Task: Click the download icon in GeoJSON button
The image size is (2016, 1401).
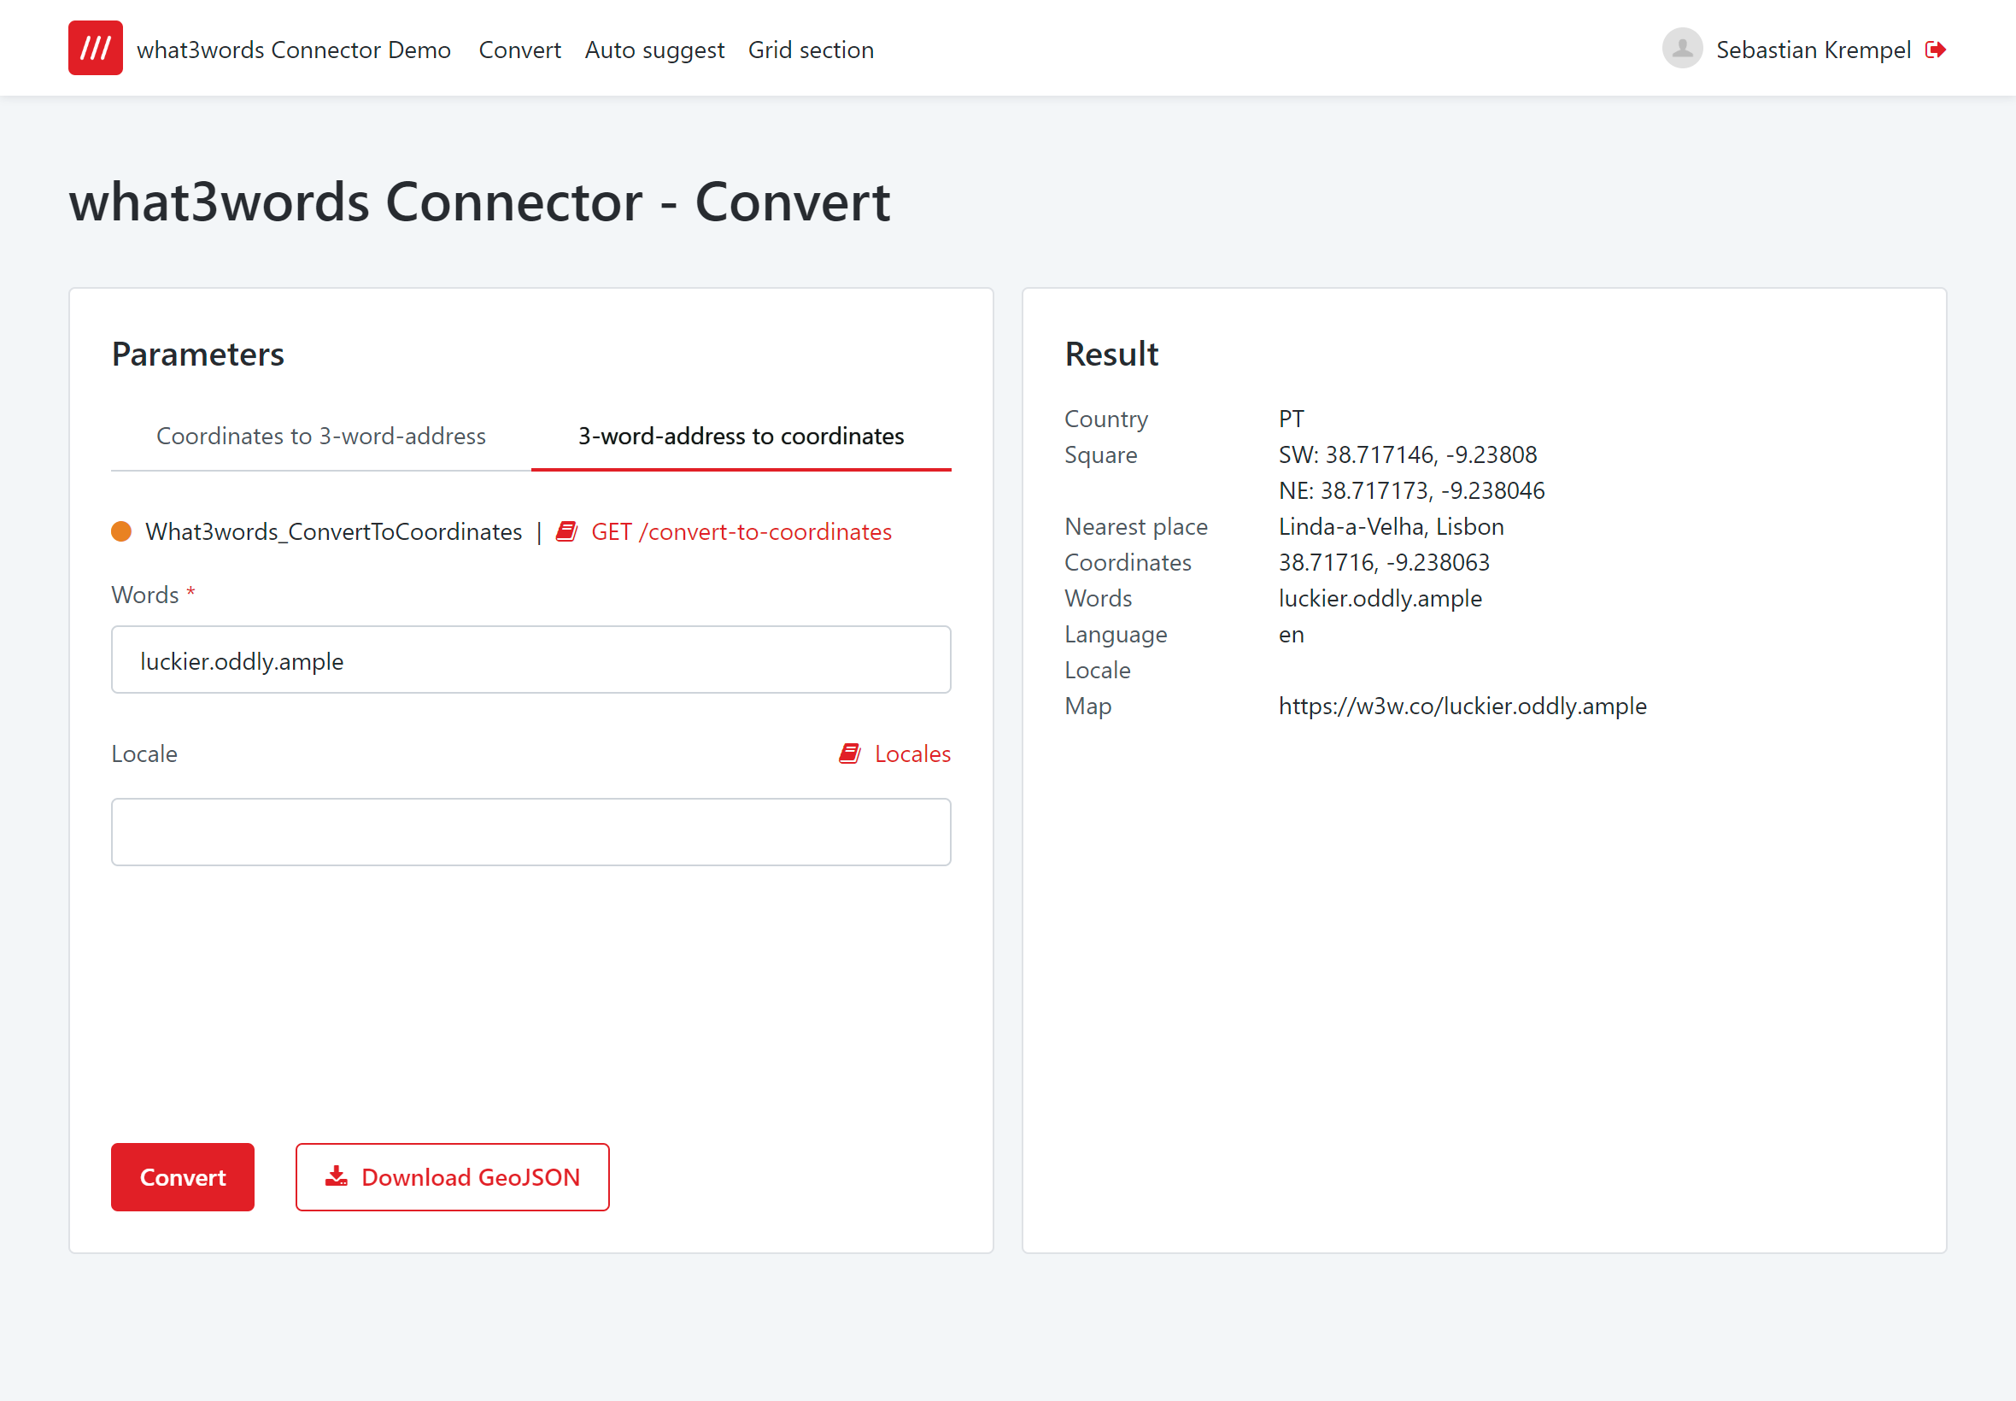Action: coord(337,1176)
